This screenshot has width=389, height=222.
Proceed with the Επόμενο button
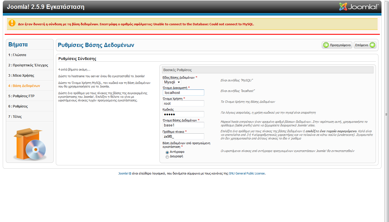[x=365, y=45]
